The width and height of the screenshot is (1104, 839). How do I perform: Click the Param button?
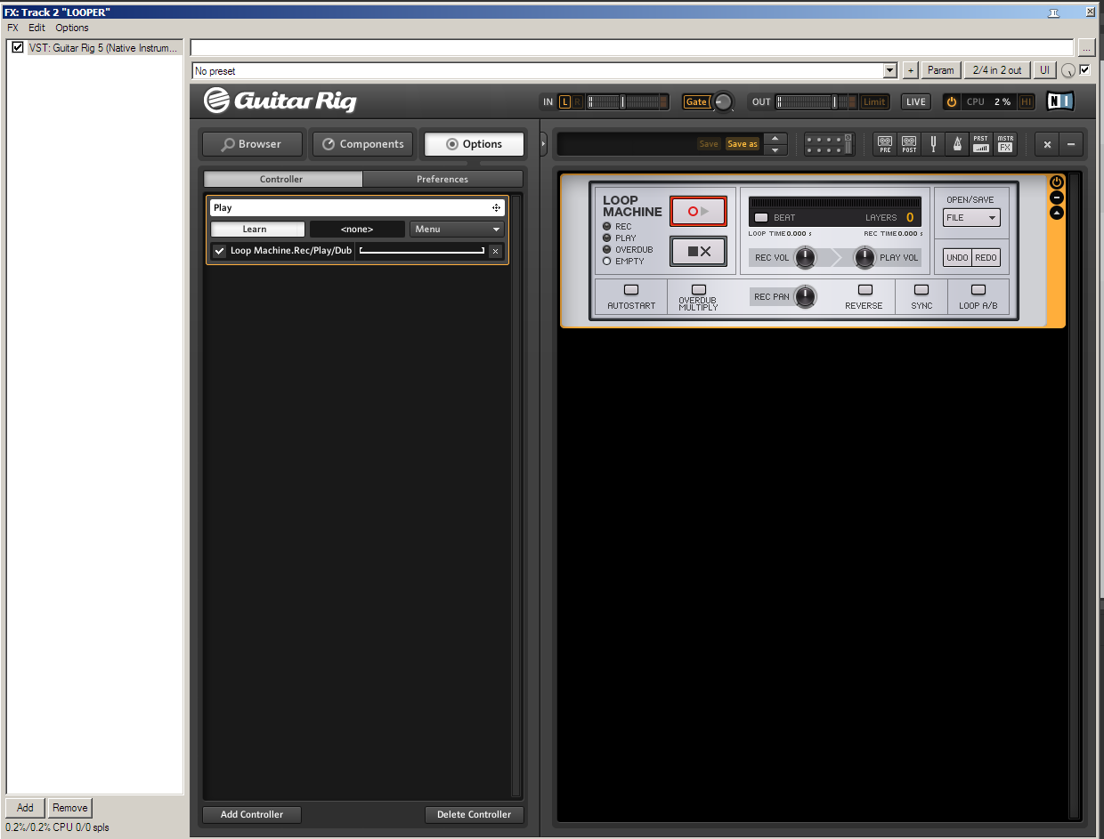coord(940,70)
